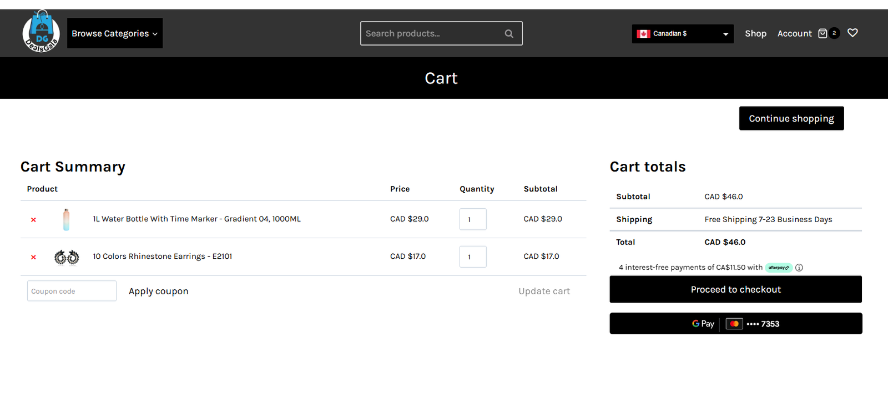Click Proceed to checkout
This screenshot has height=407, width=888.
pos(735,289)
